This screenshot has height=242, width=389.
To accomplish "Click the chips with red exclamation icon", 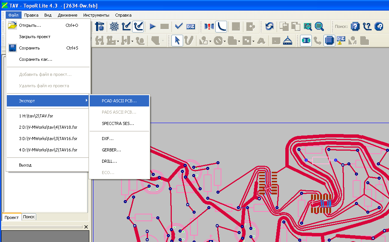I will [x=209, y=26].
